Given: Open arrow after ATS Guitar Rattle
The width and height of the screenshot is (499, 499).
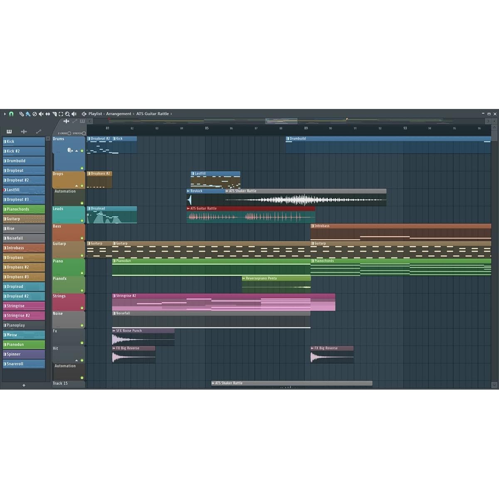Looking at the screenshot, I should coord(171,114).
